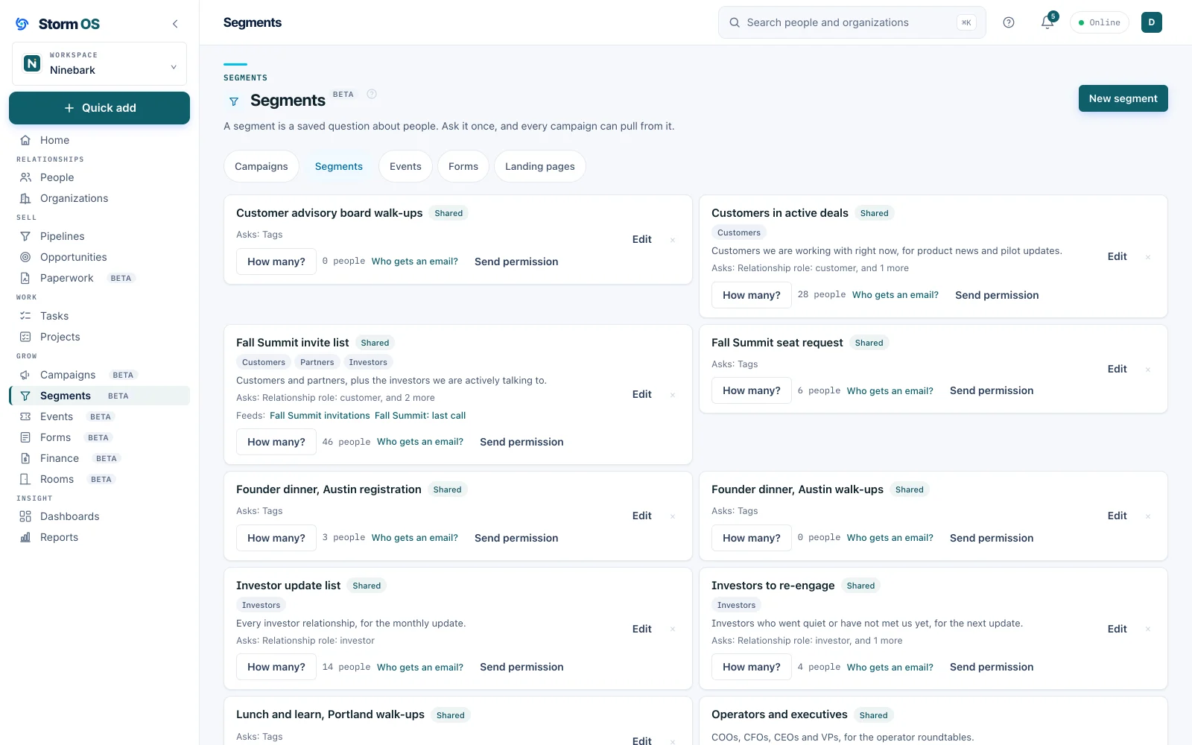
Task: Create a New segment
Action: click(1123, 98)
